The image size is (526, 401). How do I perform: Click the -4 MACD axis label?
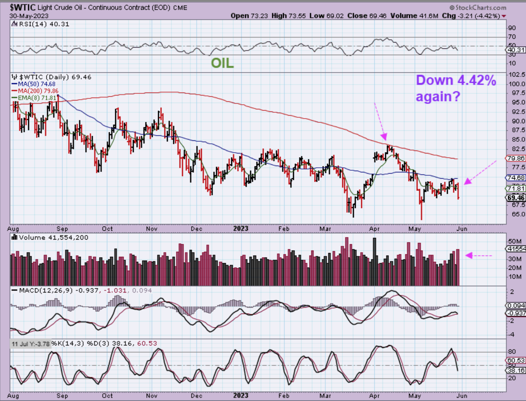coord(512,335)
